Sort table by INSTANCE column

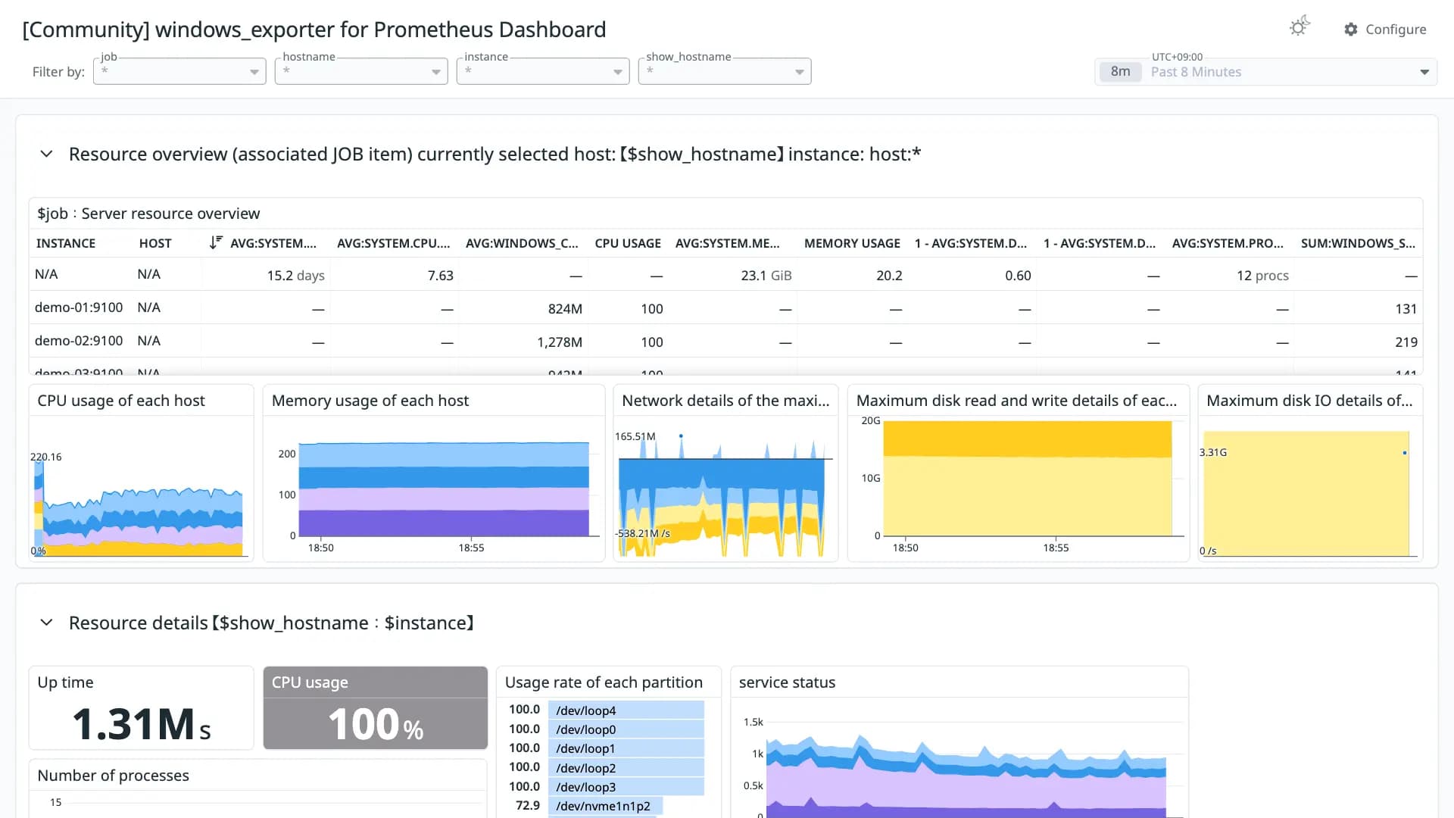pyautogui.click(x=66, y=243)
